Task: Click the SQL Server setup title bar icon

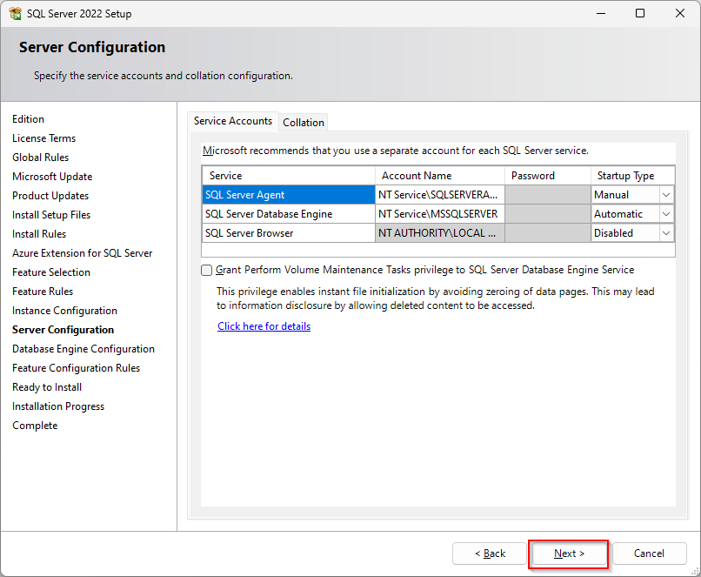Action: click(x=15, y=14)
